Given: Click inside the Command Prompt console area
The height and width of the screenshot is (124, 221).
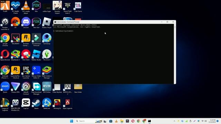Looking at the screenshot, I should click(x=114, y=54).
